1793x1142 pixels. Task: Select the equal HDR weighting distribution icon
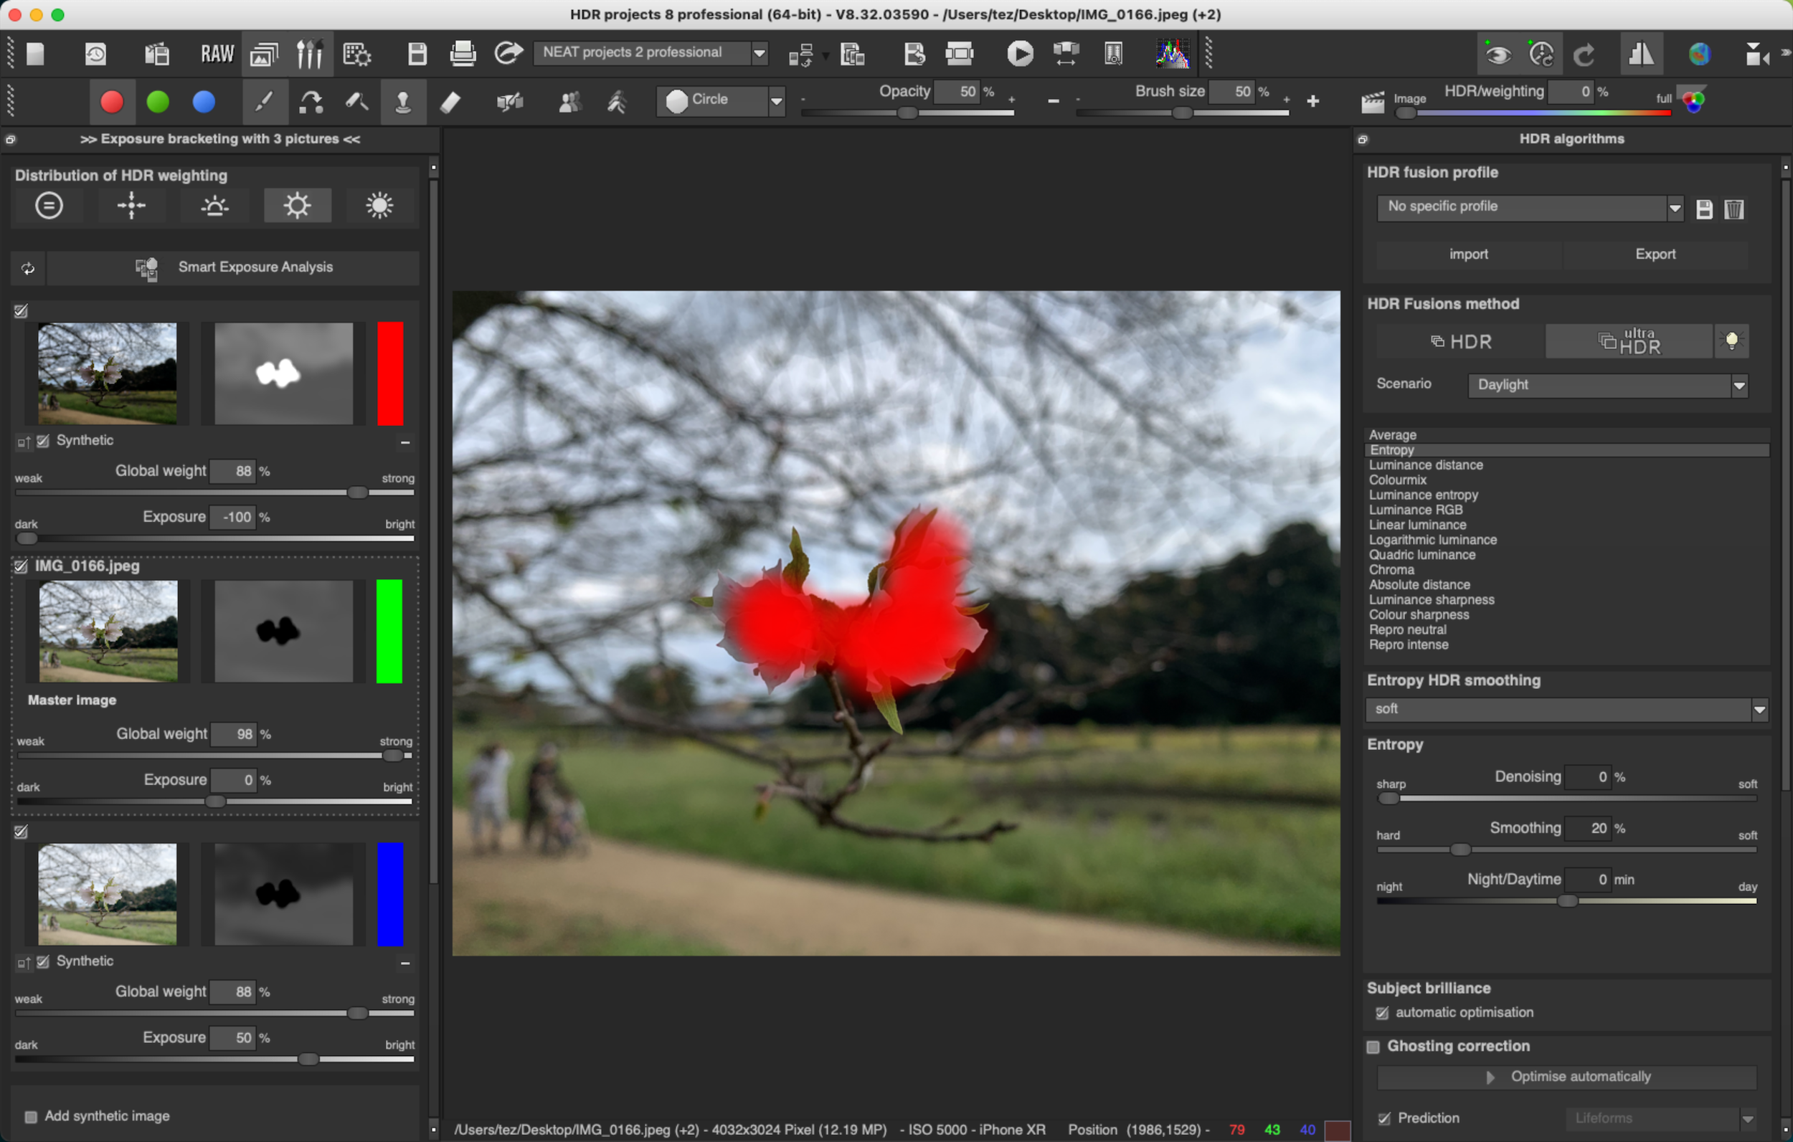[x=49, y=206]
